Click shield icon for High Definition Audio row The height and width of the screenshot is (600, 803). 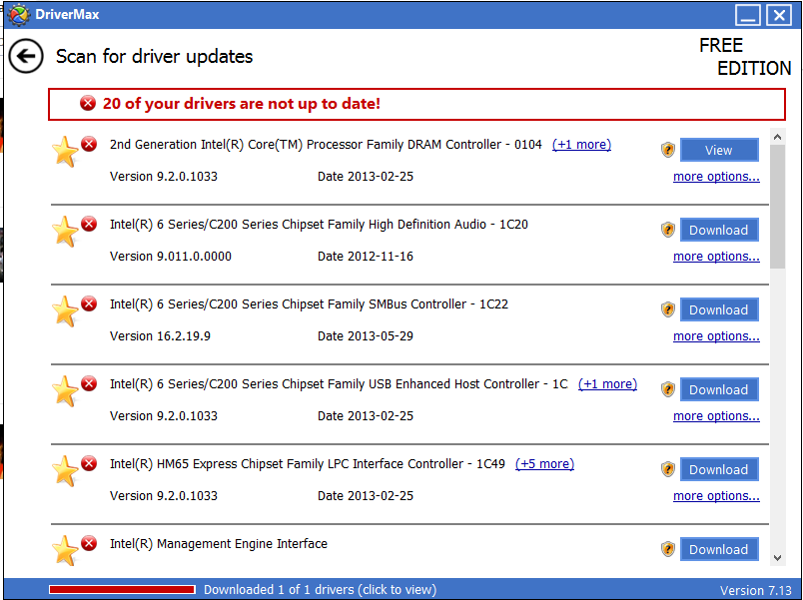coord(668,230)
